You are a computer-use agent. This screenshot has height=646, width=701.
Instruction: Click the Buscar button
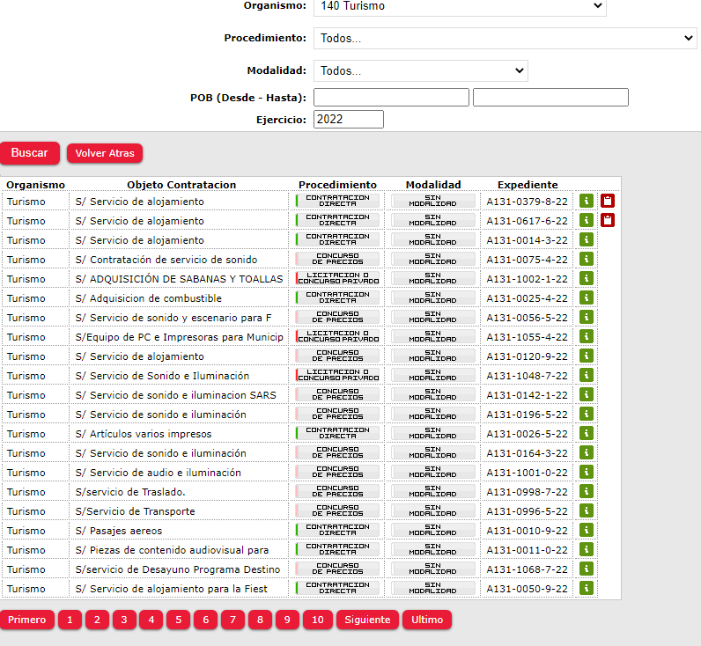tap(30, 153)
